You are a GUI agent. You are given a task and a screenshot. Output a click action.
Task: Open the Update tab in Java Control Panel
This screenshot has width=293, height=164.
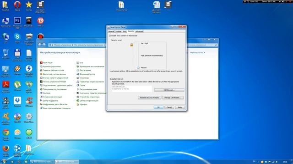(x=119, y=31)
